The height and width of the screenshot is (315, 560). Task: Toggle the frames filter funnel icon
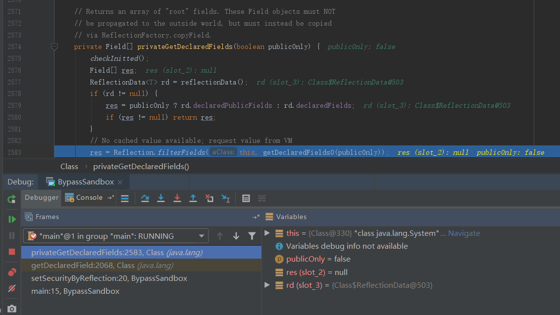coord(252,236)
